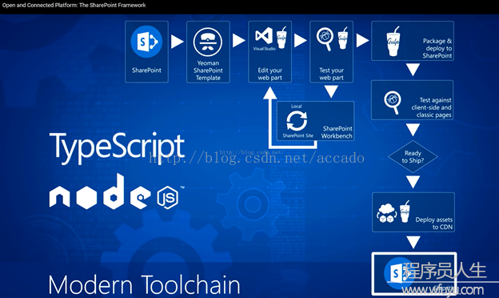Click the 'TypeScript' heading
Screen dimensions: 499x298
(117, 147)
